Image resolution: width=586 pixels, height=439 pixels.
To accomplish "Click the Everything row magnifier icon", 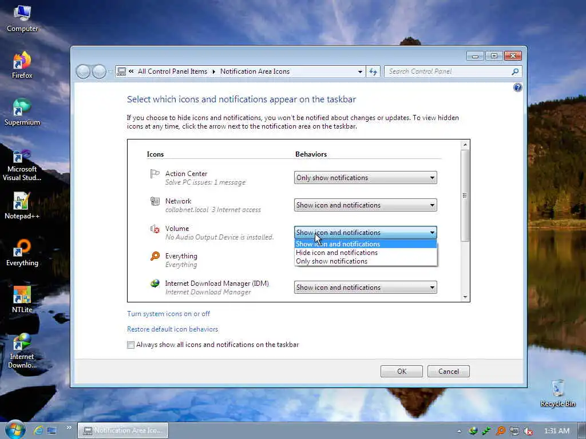I will [155, 256].
